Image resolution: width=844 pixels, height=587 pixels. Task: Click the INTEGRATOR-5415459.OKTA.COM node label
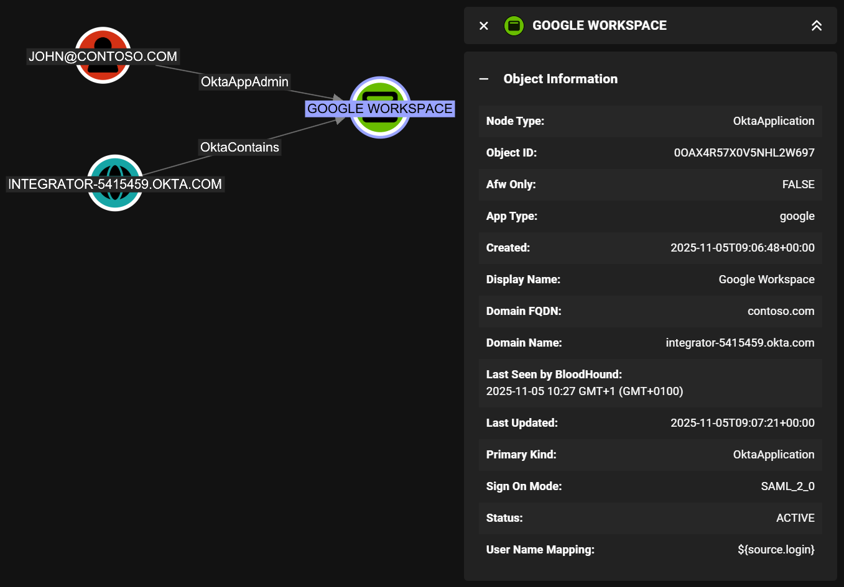click(115, 184)
